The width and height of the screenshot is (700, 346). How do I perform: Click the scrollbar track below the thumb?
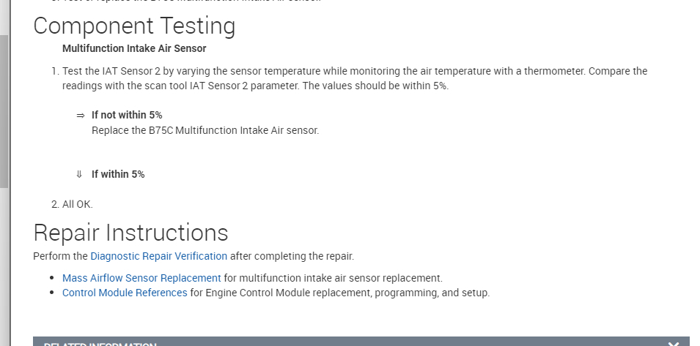tap(4, 263)
